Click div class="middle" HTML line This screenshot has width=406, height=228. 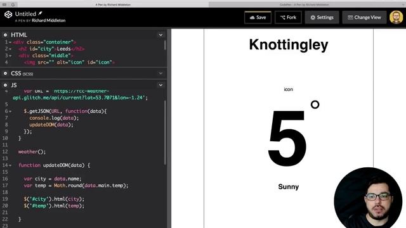click(x=46, y=55)
